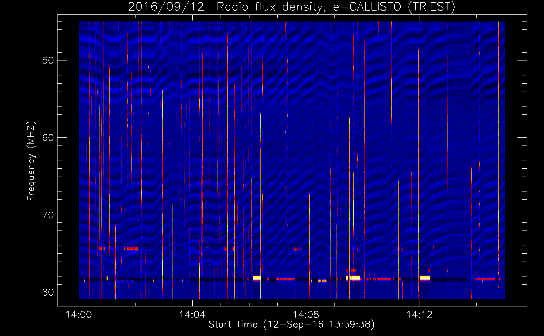Viewport: 544px width, 336px height.
Task: Click the 14:08 time tick label
Action: tap(306, 315)
